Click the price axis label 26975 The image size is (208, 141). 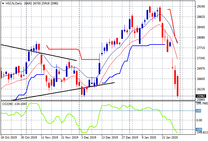201,69
